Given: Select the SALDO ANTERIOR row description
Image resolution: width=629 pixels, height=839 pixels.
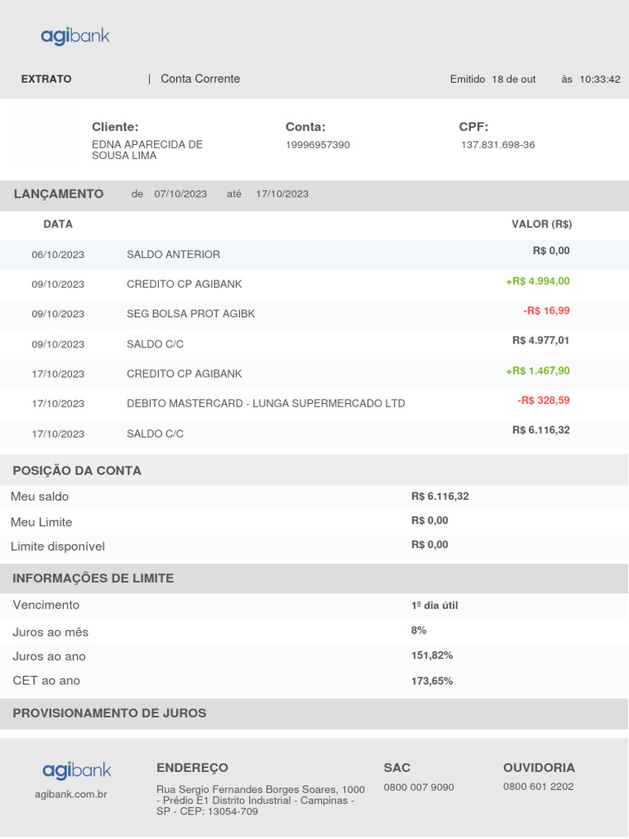Looking at the screenshot, I should click(x=174, y=255).
